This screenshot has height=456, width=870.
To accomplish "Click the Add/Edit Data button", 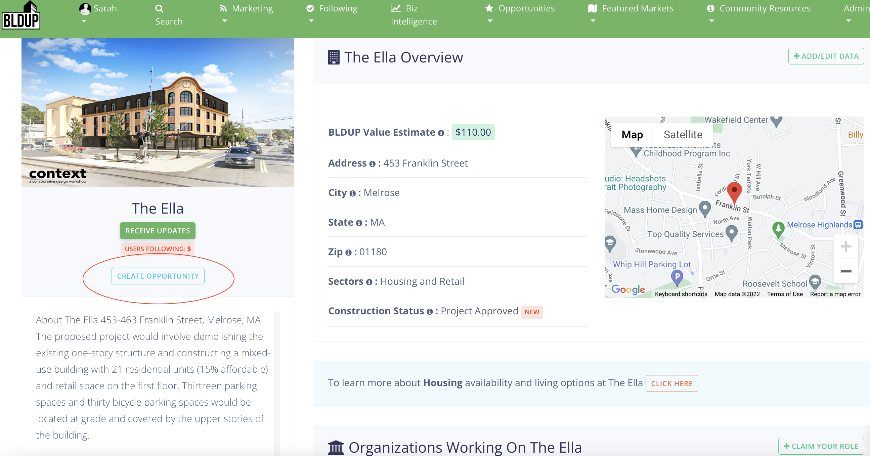I will pos(826,56).
